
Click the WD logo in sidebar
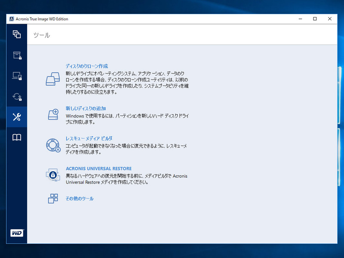pos(17,233)
